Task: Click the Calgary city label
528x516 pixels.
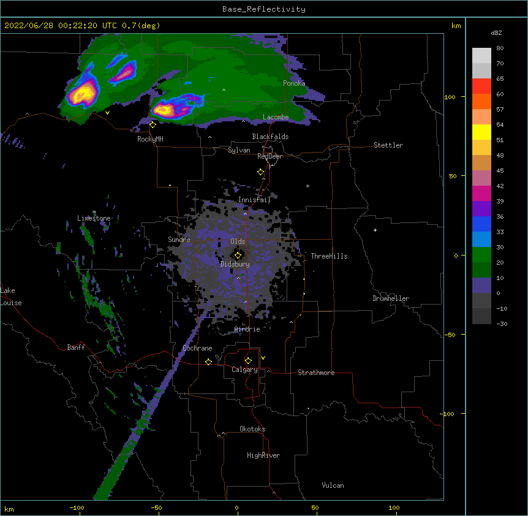Action: (244, 370)
